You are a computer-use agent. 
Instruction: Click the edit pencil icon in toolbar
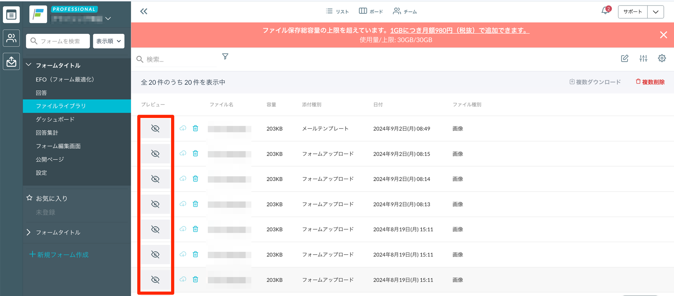click(624, 58)
